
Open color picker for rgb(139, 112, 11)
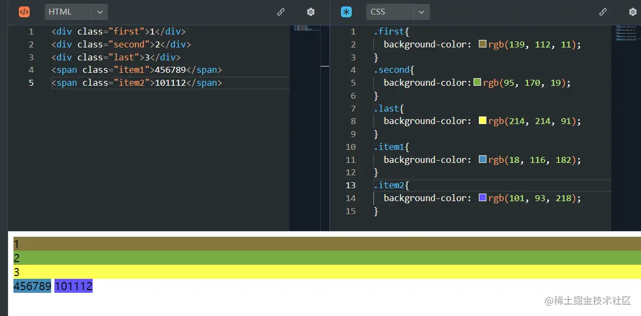click(483, 44)
